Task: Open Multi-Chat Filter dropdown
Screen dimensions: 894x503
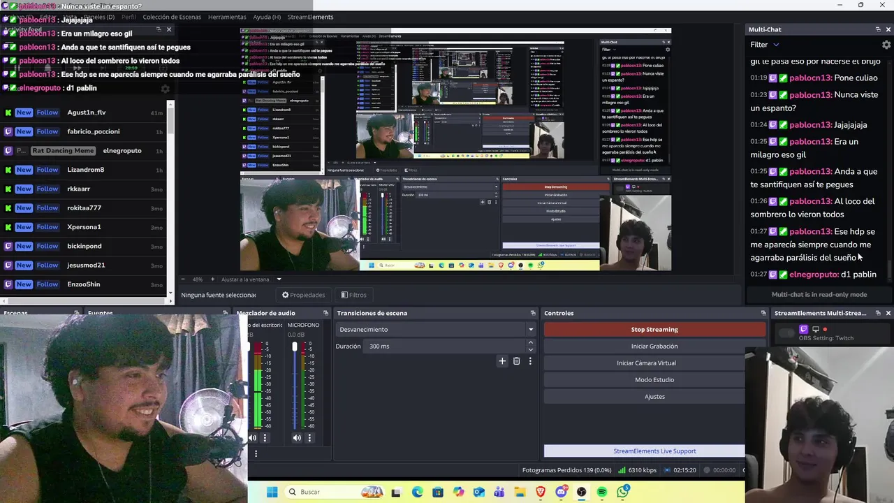Action: (765, 45)
